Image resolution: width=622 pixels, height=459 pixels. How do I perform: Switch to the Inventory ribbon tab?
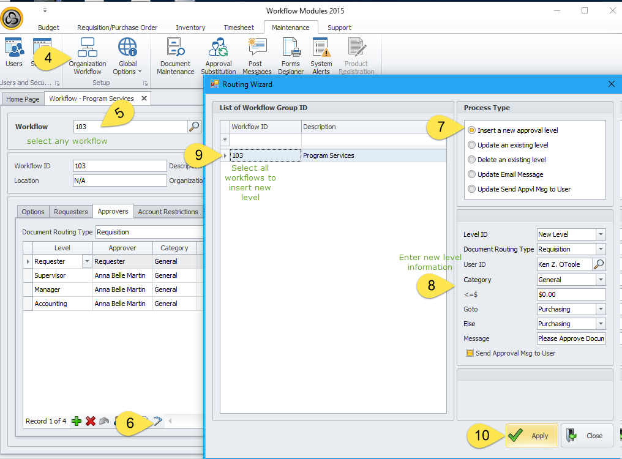point(190,28)
